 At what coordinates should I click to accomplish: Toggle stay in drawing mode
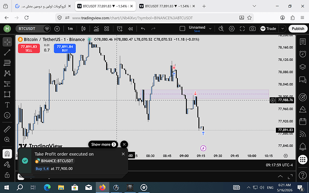pos(7,164)
